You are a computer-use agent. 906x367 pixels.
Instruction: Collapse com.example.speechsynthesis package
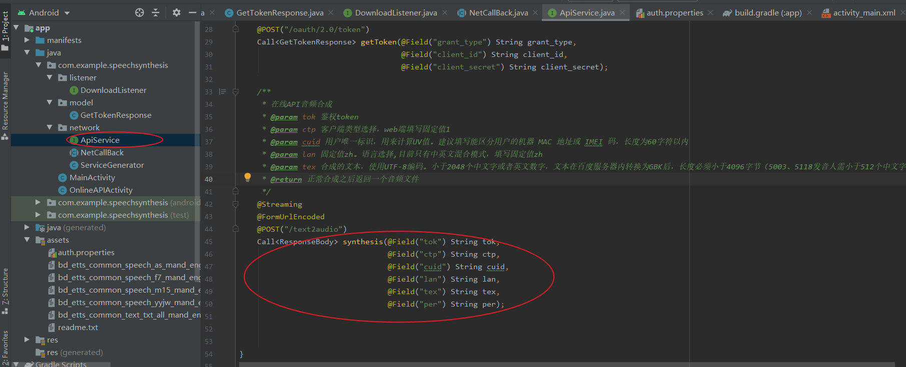pyautogui.click(x=39, y=65)
